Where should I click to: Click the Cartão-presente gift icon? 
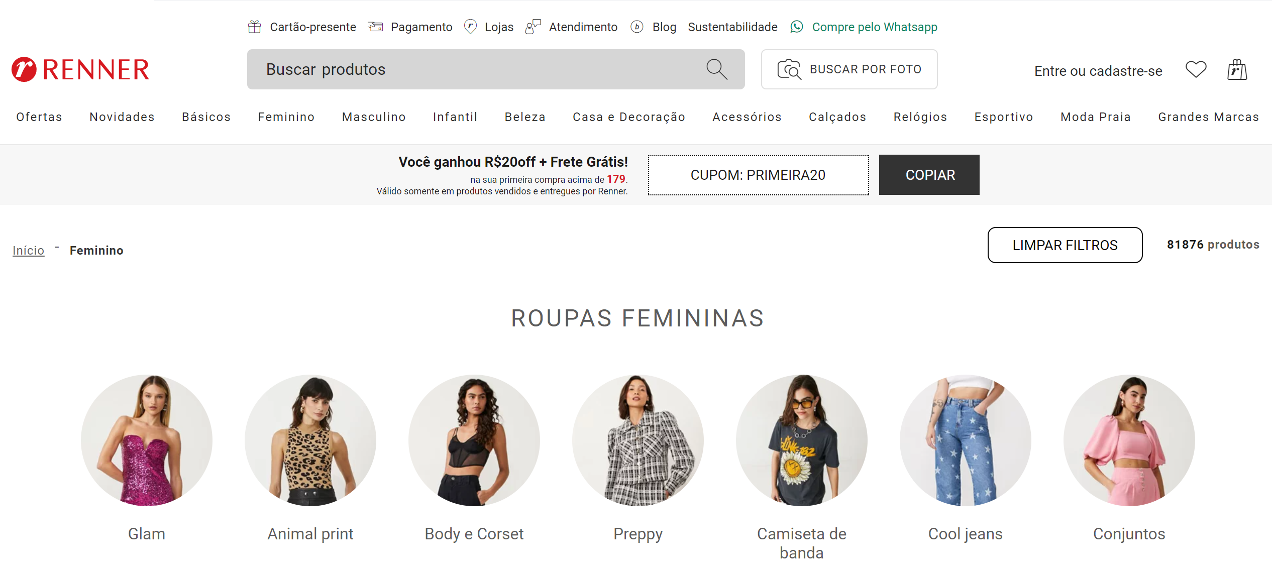pos(255,27)
